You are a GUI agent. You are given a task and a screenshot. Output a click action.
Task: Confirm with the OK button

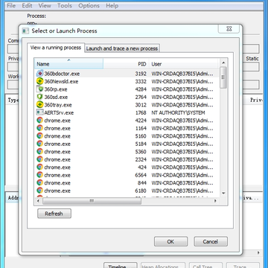tap(170, 241)
